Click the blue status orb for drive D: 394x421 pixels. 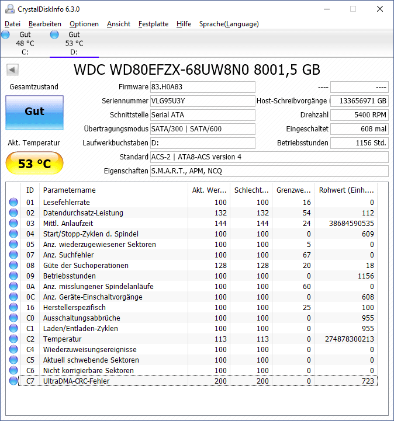tap(54, 34)
